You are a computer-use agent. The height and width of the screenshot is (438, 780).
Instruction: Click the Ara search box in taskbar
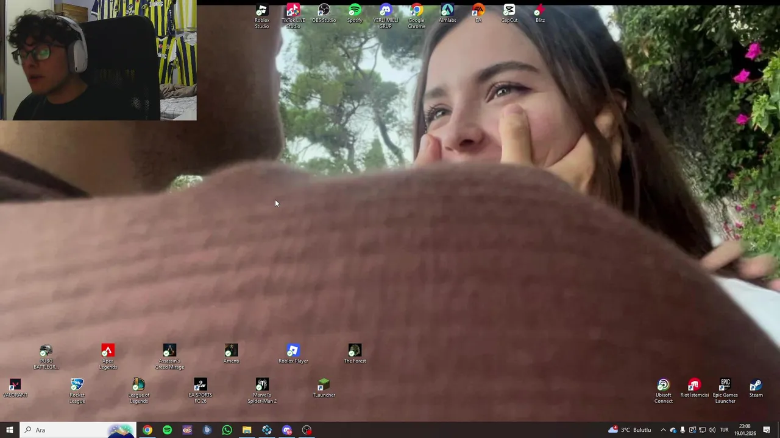click(x=78, y=430)
